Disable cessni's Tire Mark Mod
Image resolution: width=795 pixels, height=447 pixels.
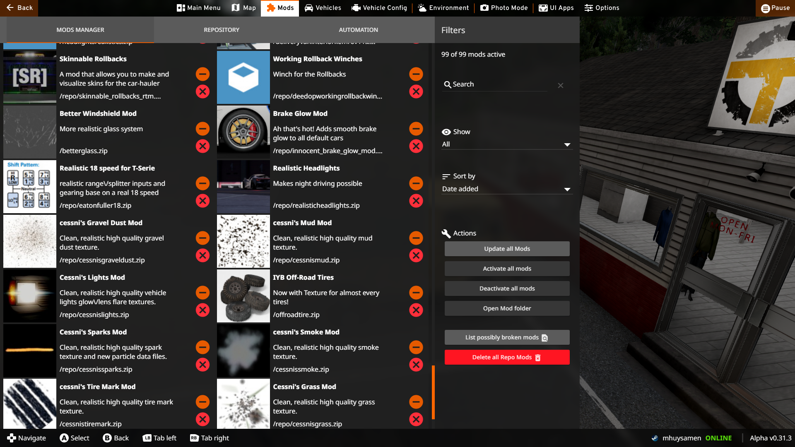202,402
